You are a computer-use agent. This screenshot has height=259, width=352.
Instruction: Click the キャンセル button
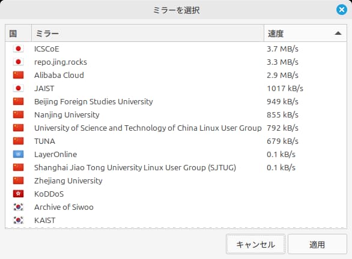(x=255, y=244)
